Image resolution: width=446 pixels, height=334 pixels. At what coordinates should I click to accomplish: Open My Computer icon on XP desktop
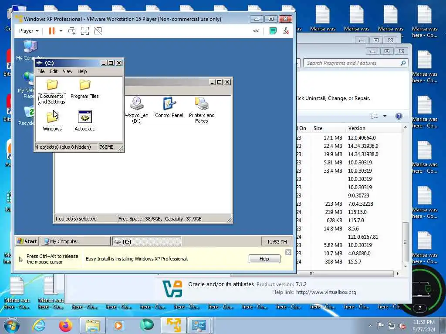(x=30, y=50)
